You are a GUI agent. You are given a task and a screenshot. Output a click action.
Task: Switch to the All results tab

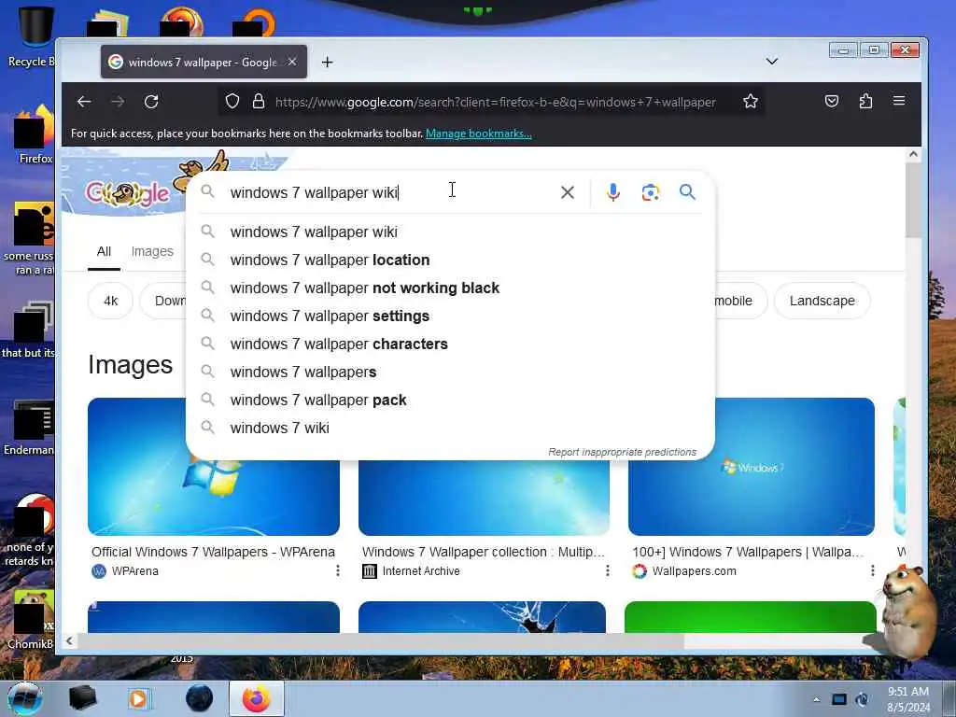tap(104, 251)
